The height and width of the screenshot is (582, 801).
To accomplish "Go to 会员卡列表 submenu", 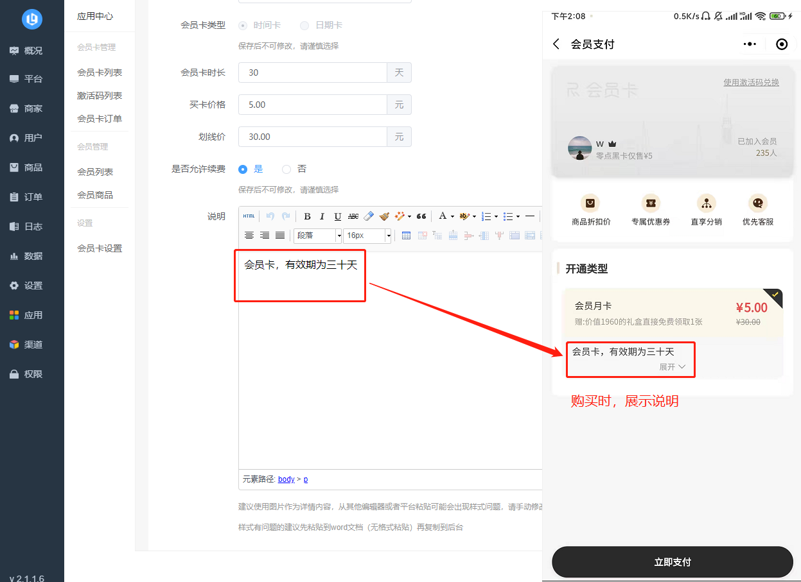I will click(x=100, y=73).
